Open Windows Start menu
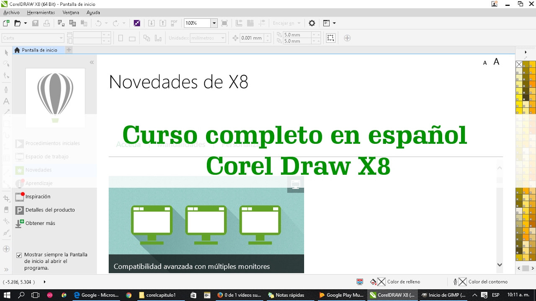Screen dimensions: 536x301 (x=8, y=295)
